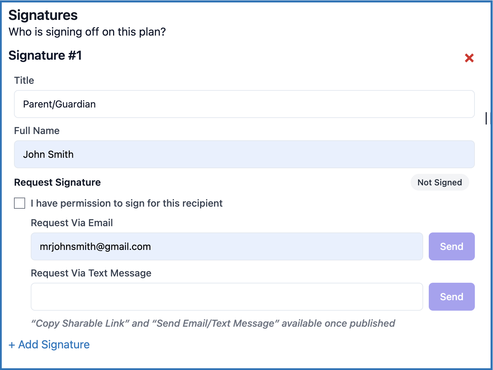This screenshot has width=493, height=370.
Task: Add another signature via Add Signature link
Action: coord(49,345)
